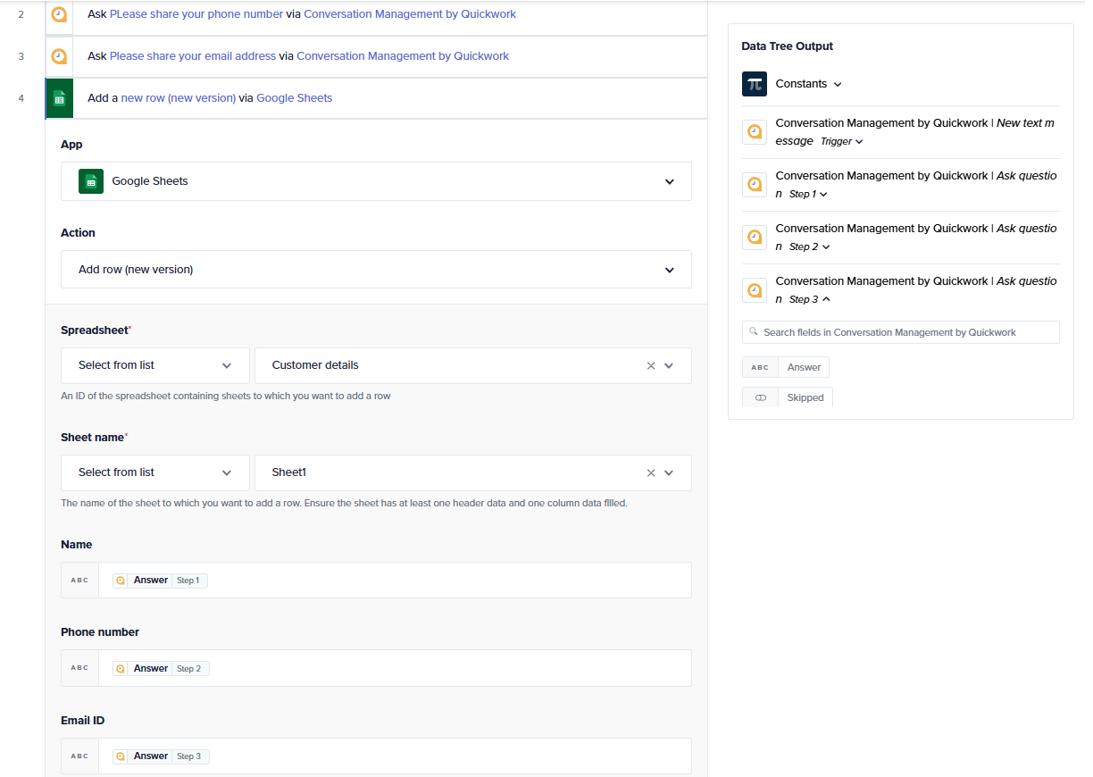Click the Data Tree Output heading
Screen dimensions: 1093x777
pos(788,46)
